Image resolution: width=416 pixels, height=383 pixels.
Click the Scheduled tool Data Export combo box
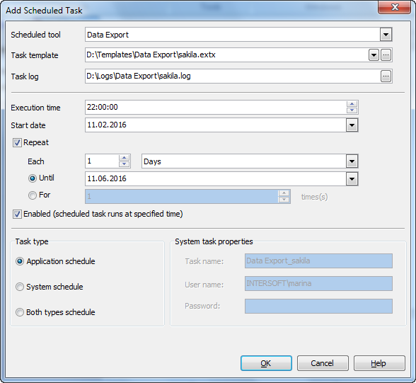(x=238, y=35)
